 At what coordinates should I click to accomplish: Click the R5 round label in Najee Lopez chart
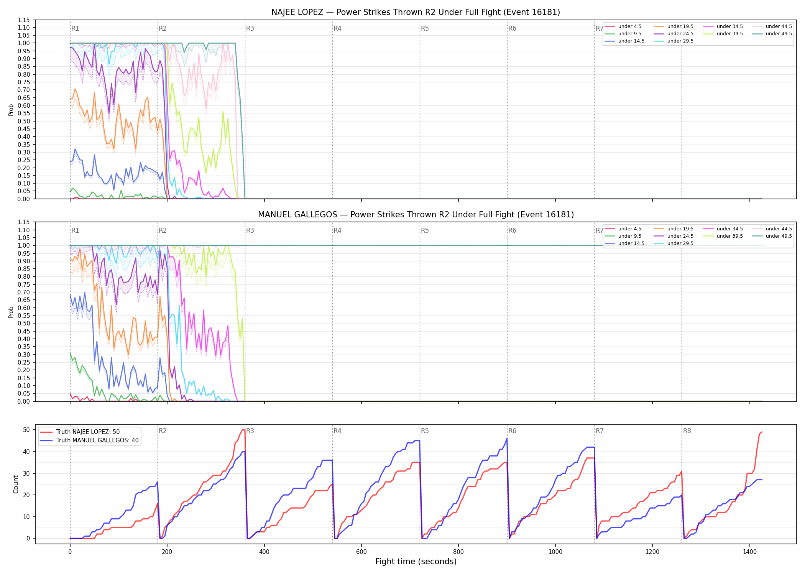[x=425, y=28]
